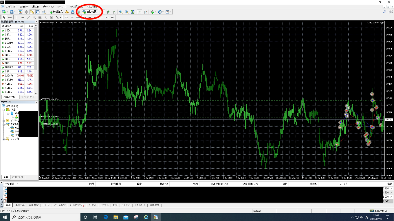Toggle the Market Watch window icon

20,12
